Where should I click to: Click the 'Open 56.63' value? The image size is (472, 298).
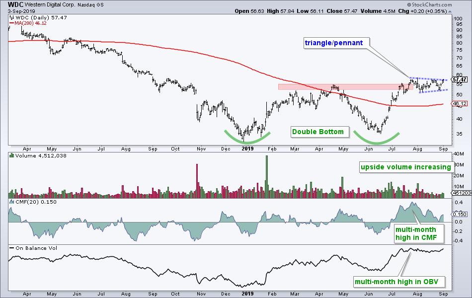click(249, 11)
